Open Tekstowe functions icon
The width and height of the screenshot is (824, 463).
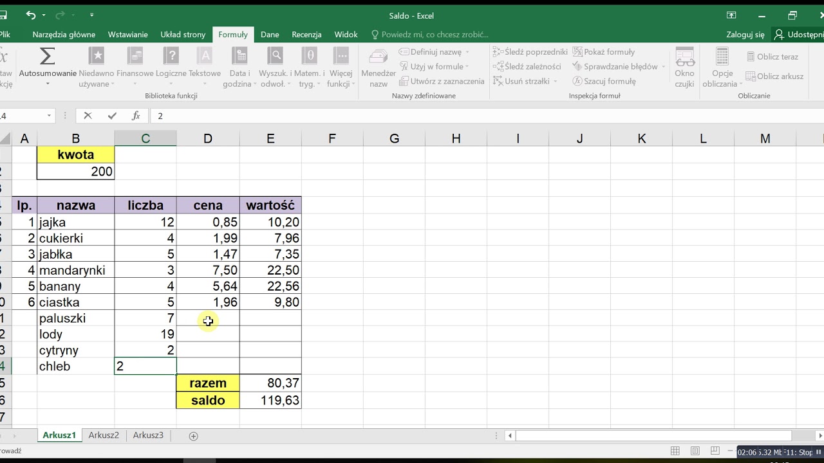pyautogui.click(x=205, y=57)
